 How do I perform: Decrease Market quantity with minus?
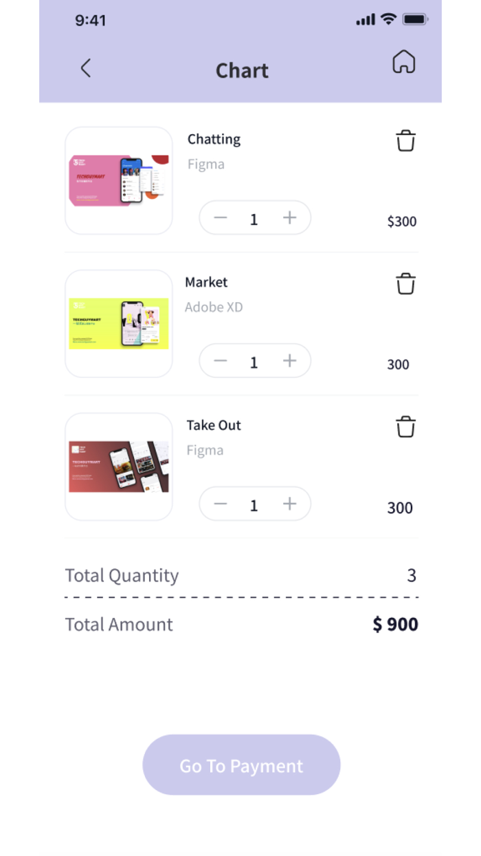tap(220, 361)
